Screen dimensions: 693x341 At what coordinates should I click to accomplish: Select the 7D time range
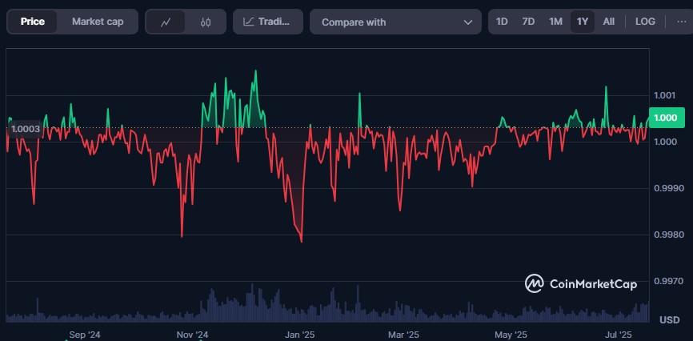point(528,22)
